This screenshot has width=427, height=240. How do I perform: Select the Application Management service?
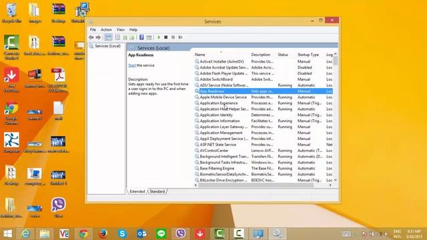click(264, 133)
